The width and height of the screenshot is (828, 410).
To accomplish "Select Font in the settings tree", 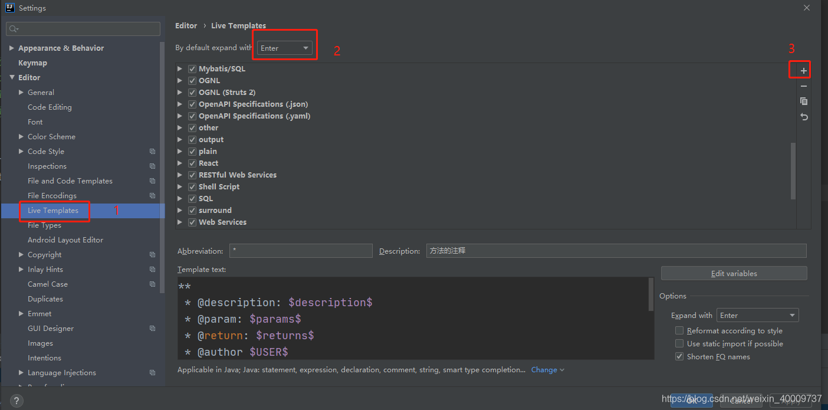I will coord(35,122).
